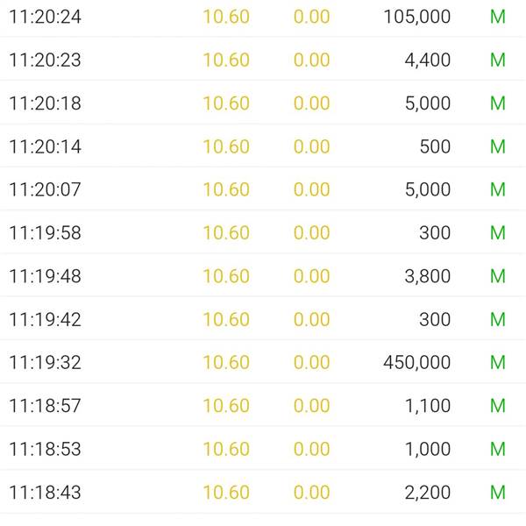Image resolution: width=526 pixels, height=526 pixels.
Task: Click the 11:18:43 timestamp
Action: [45, 492]
